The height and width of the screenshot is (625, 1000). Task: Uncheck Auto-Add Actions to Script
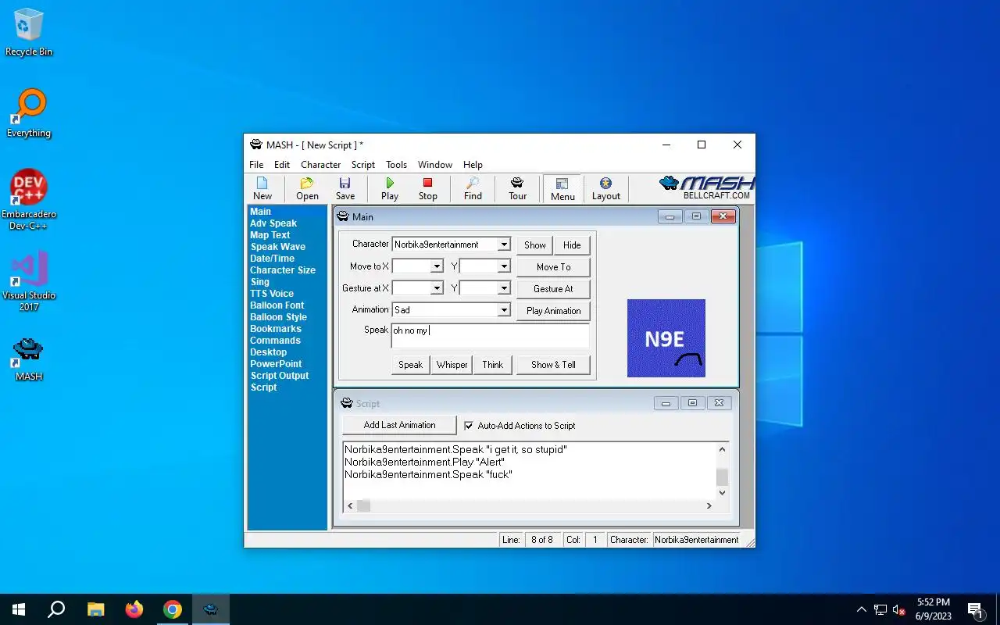469,426
